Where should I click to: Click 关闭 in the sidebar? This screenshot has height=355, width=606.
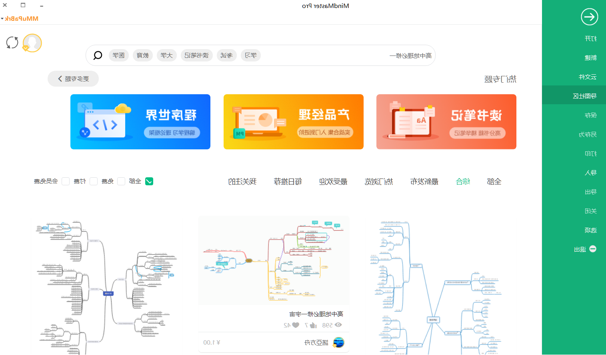coord(590,211)
